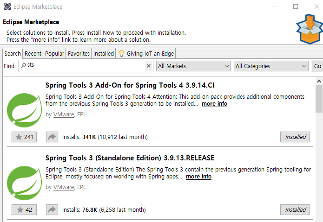Image resolution: width=323 pixels, height=222 pixels.
Task: Click the Eclipse Marketplace title bar icon
Action: tap(7, 6)
